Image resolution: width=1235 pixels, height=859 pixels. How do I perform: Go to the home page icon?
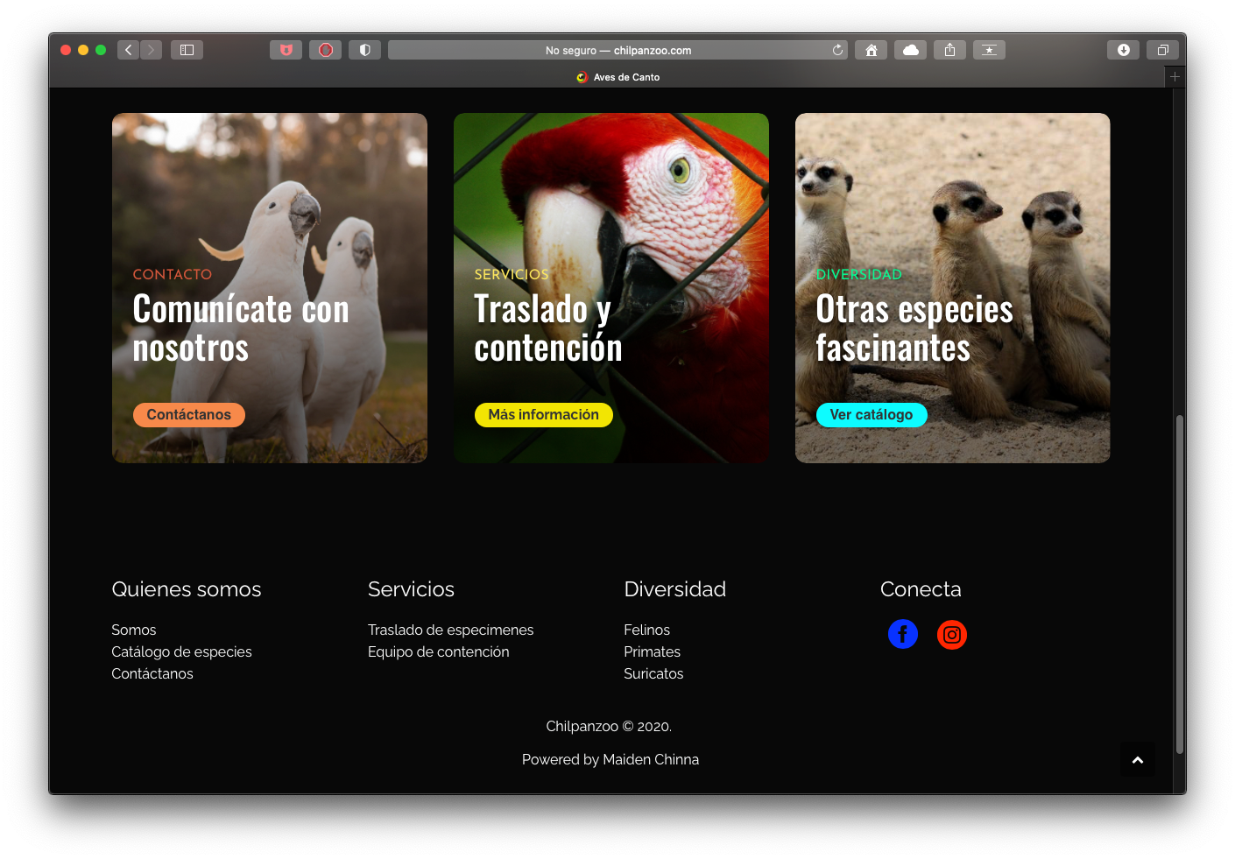871,50
